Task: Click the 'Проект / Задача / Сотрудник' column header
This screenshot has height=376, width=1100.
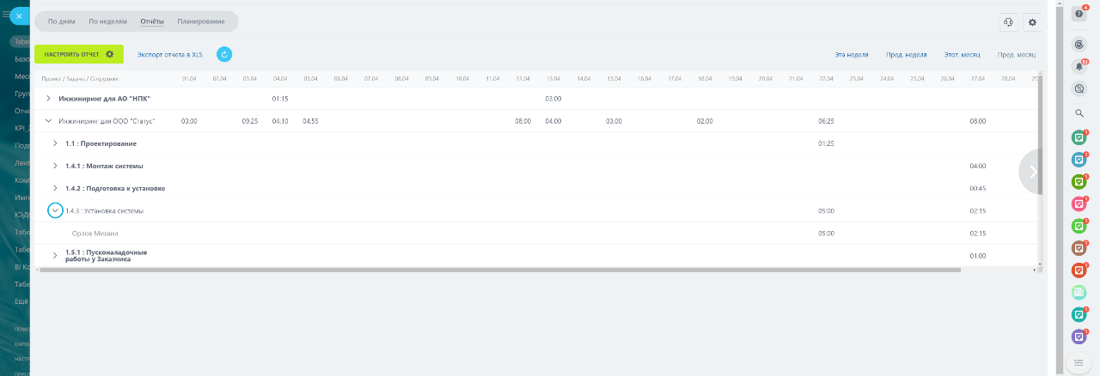Action: pos(80,79)
